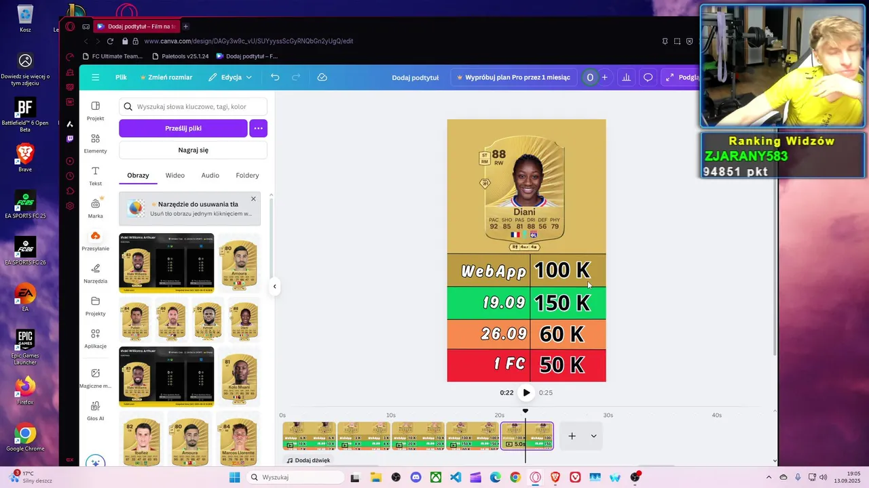Switch to the Obrazy tab
Viewport: 869px width, 488px height.
click(138, 176)
